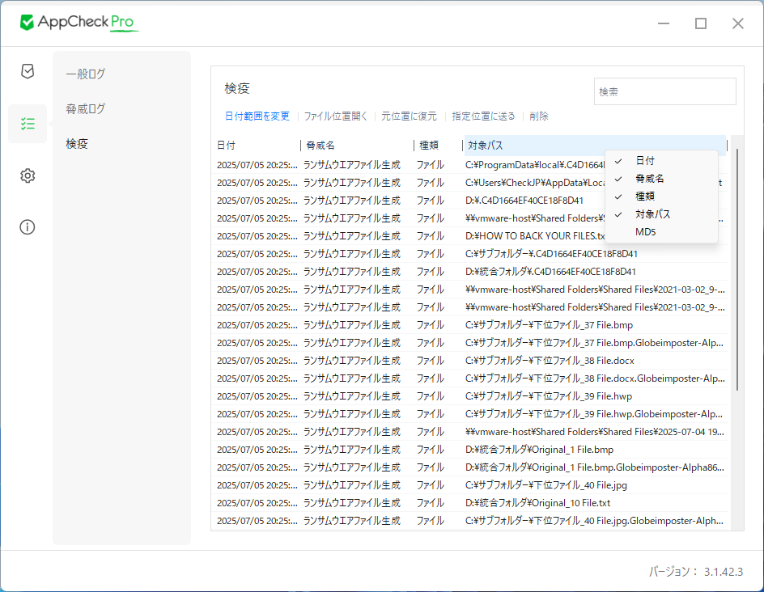This screenshot has height=592, width=764.
Task: Sort by the 種類 column header
Action: 437,146
